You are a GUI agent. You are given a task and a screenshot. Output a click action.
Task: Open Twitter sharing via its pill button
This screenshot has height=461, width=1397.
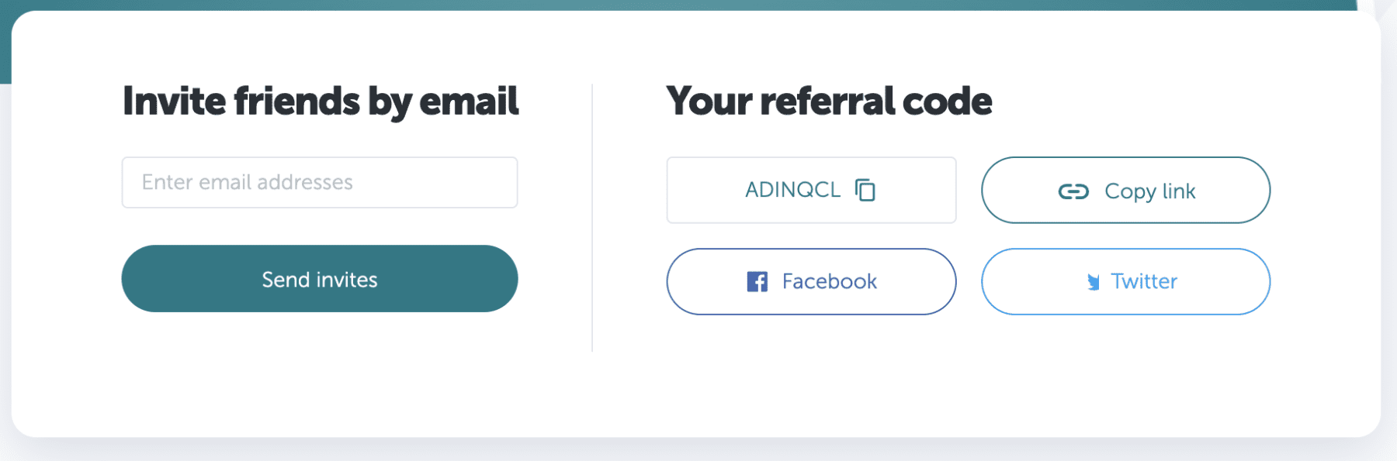click(1125, 282)
